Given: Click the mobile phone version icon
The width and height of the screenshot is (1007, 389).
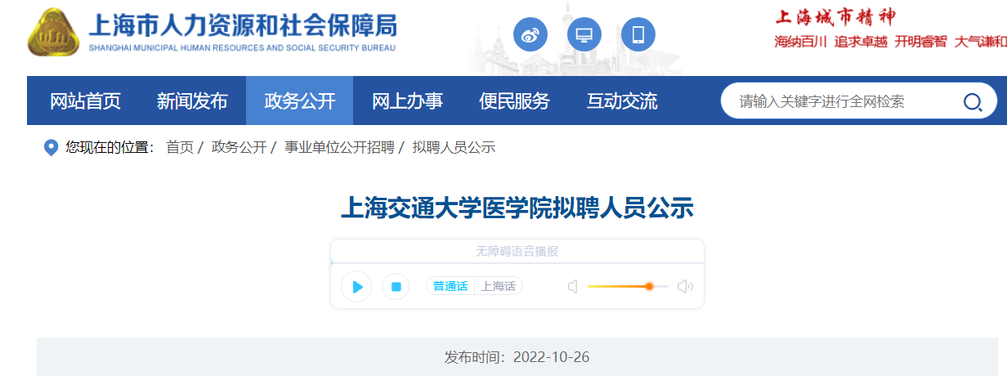Looking at the screenshot, I should click(638, 35).
